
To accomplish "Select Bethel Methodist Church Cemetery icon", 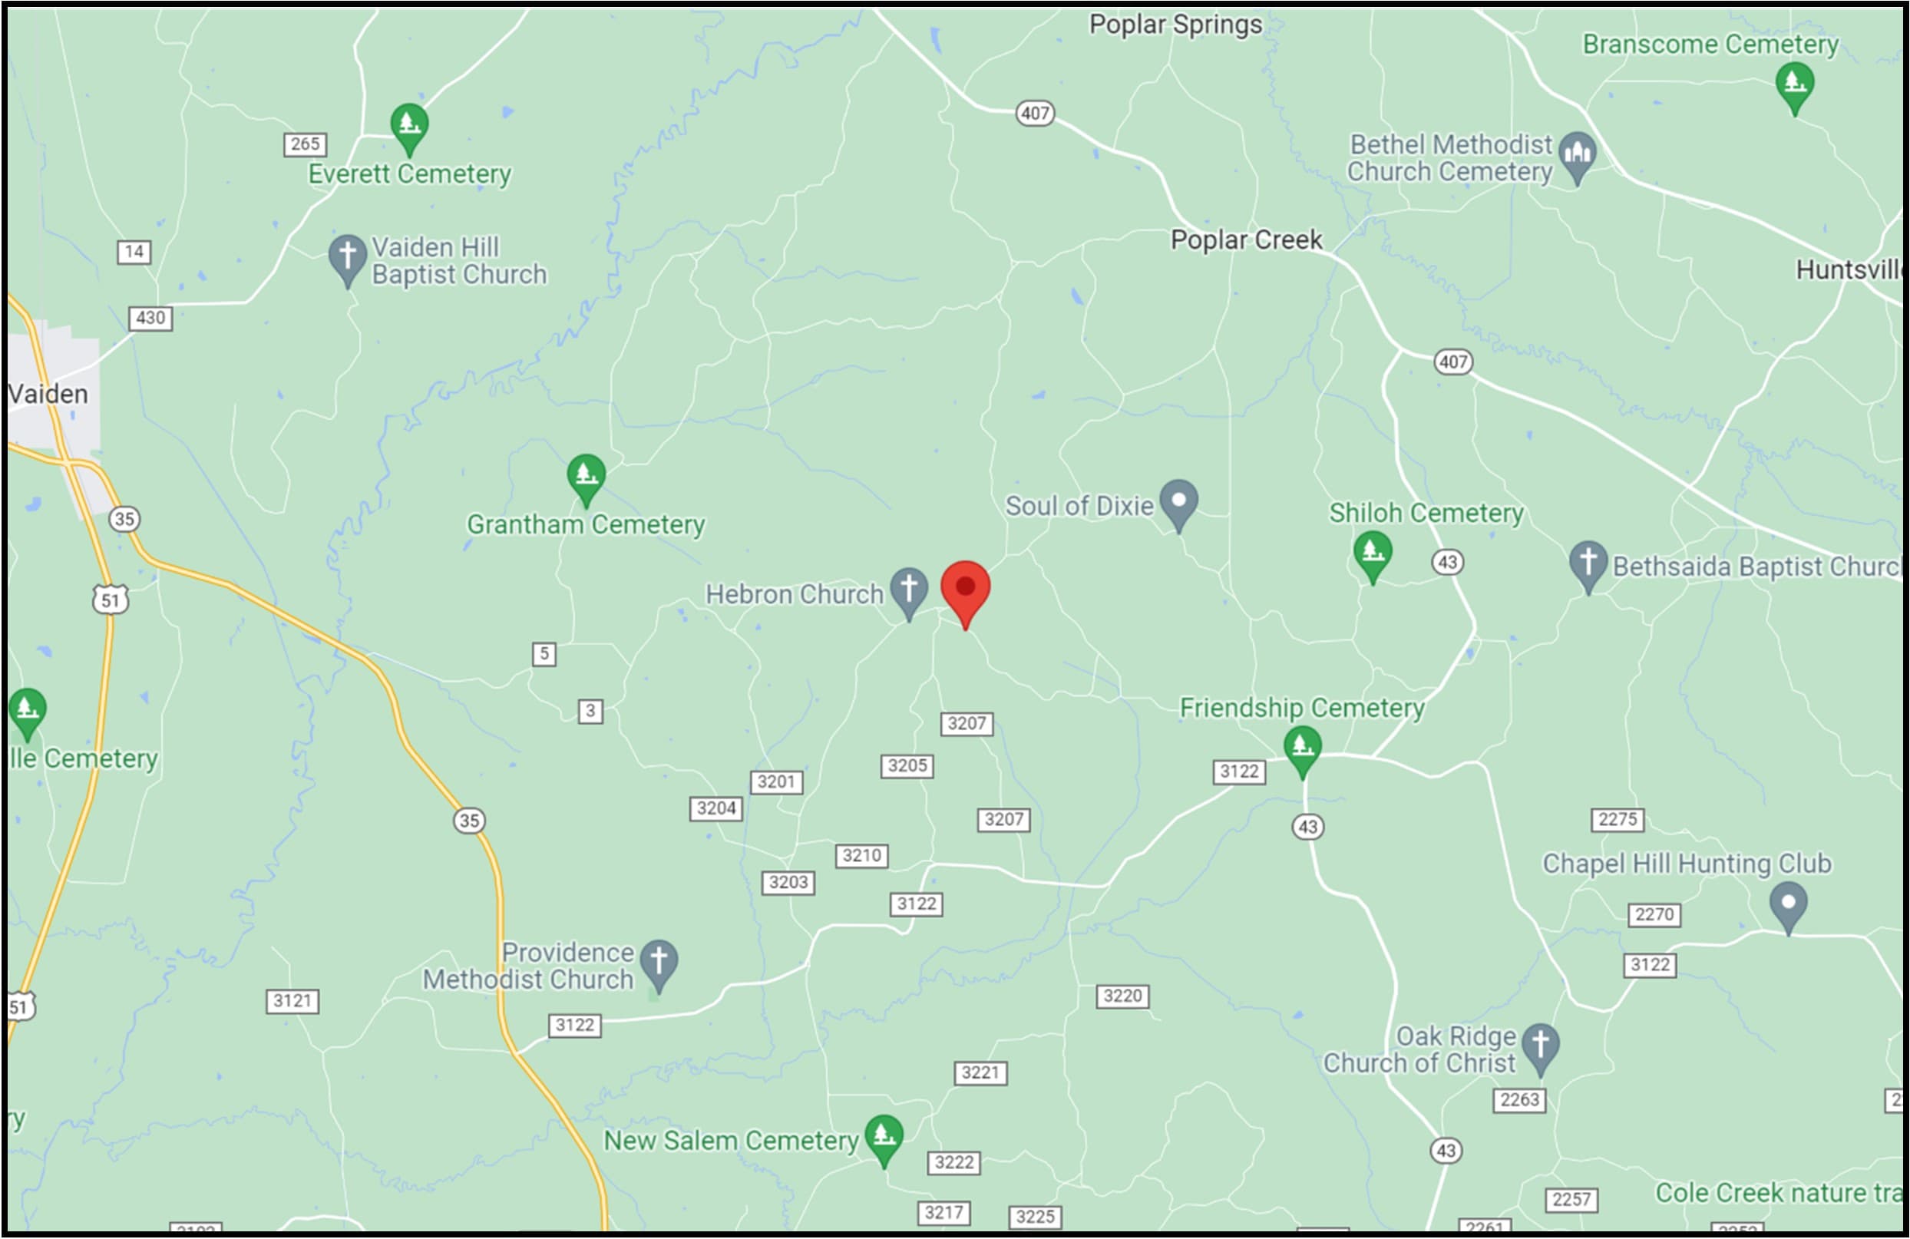I will [1577, 157].
